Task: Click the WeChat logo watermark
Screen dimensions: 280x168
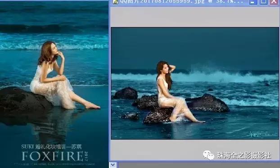Action: pyautogui.click(x=208, y=155)
